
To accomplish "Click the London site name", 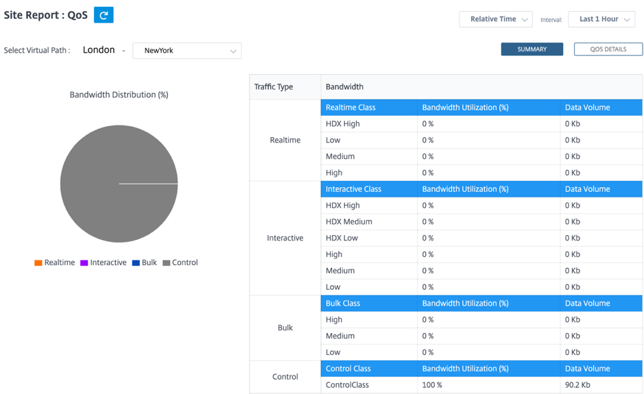I will click(99, 50).
